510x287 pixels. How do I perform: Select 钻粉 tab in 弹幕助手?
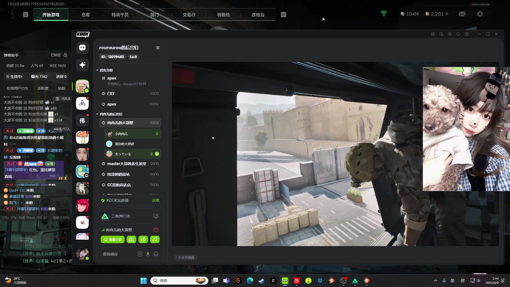click(x=62, y=88)
